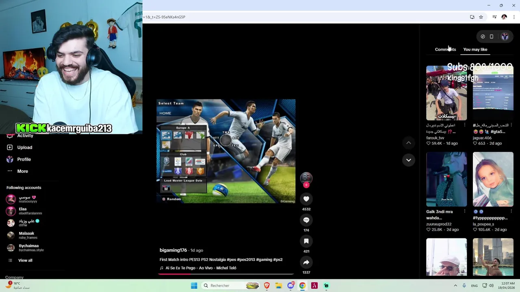Open the comments bubble showing 174
The width and height of the screenshot is (520, 292).
pyautogui.click(x=306, y=220)
